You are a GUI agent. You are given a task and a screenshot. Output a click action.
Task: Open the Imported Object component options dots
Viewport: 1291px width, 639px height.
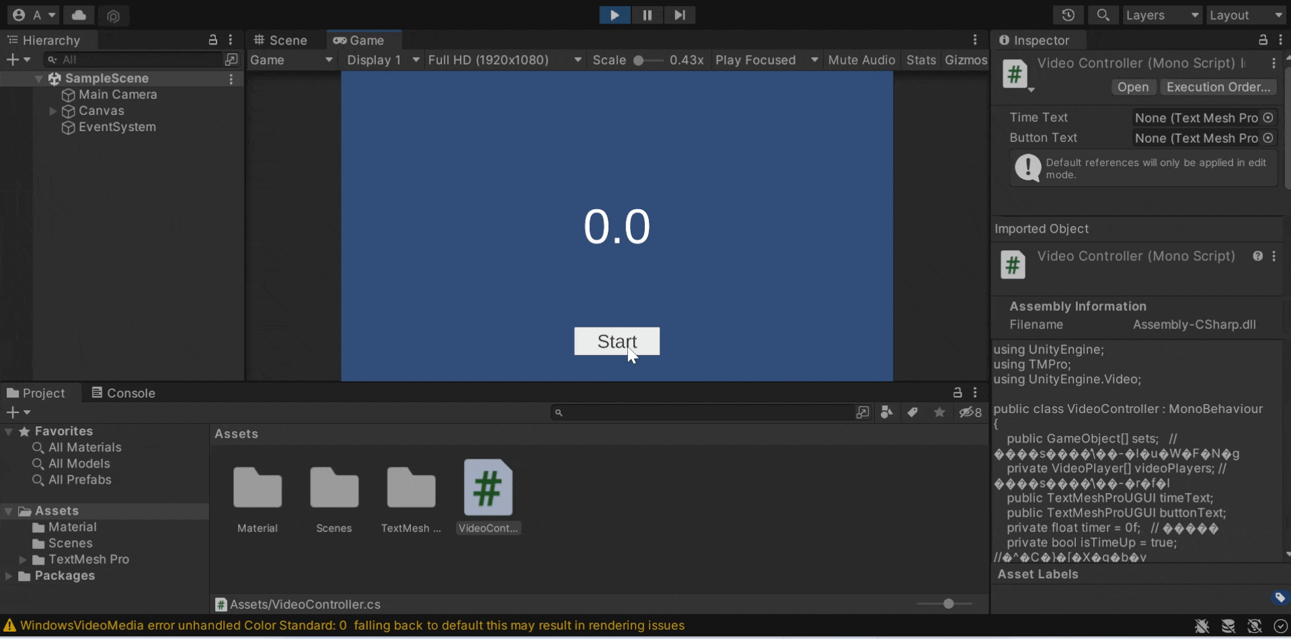(1274, 256)
